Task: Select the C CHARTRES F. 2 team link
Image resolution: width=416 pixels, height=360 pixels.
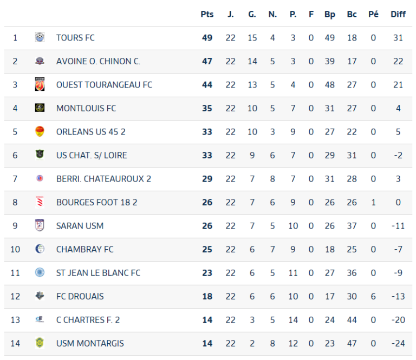Action: pyautogui.click(x=88, y=320)
